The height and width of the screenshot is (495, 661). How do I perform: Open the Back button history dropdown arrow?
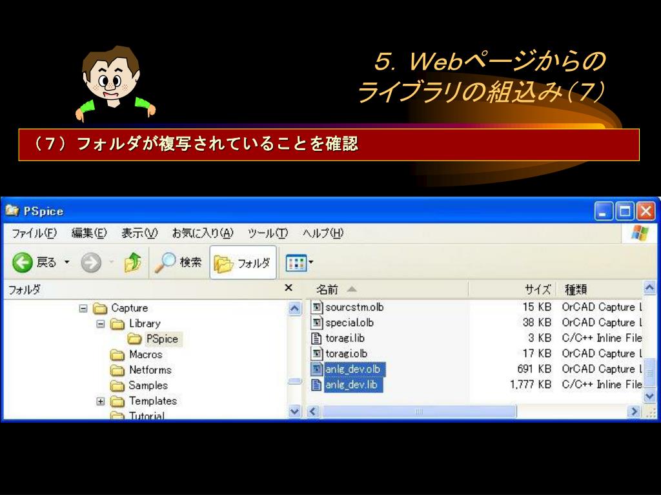coord(66,262)
